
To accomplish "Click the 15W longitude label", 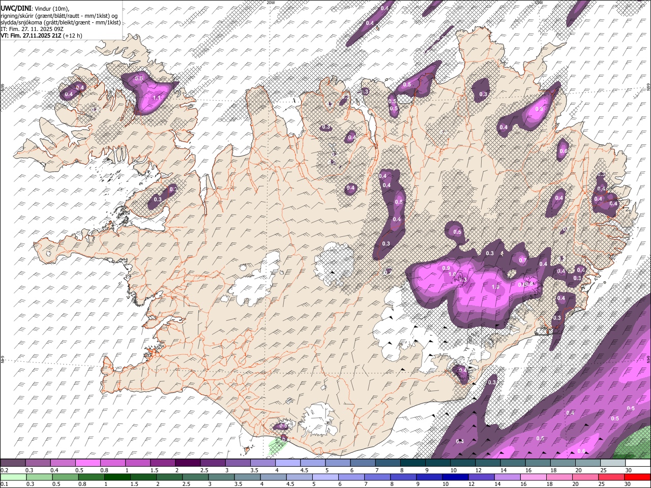I will click(x=539, y=3).
